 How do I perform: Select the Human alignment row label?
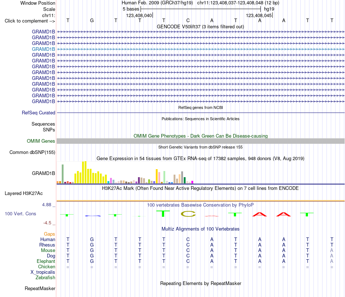(x=48, y=239)
